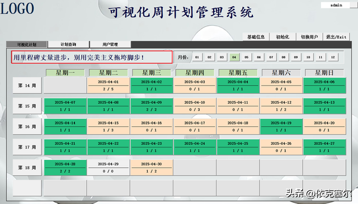This screenshot has height=204, width=358.
Task: Click the slogan text box 用里程碑丈量进步
Action: tap(92, 57)
